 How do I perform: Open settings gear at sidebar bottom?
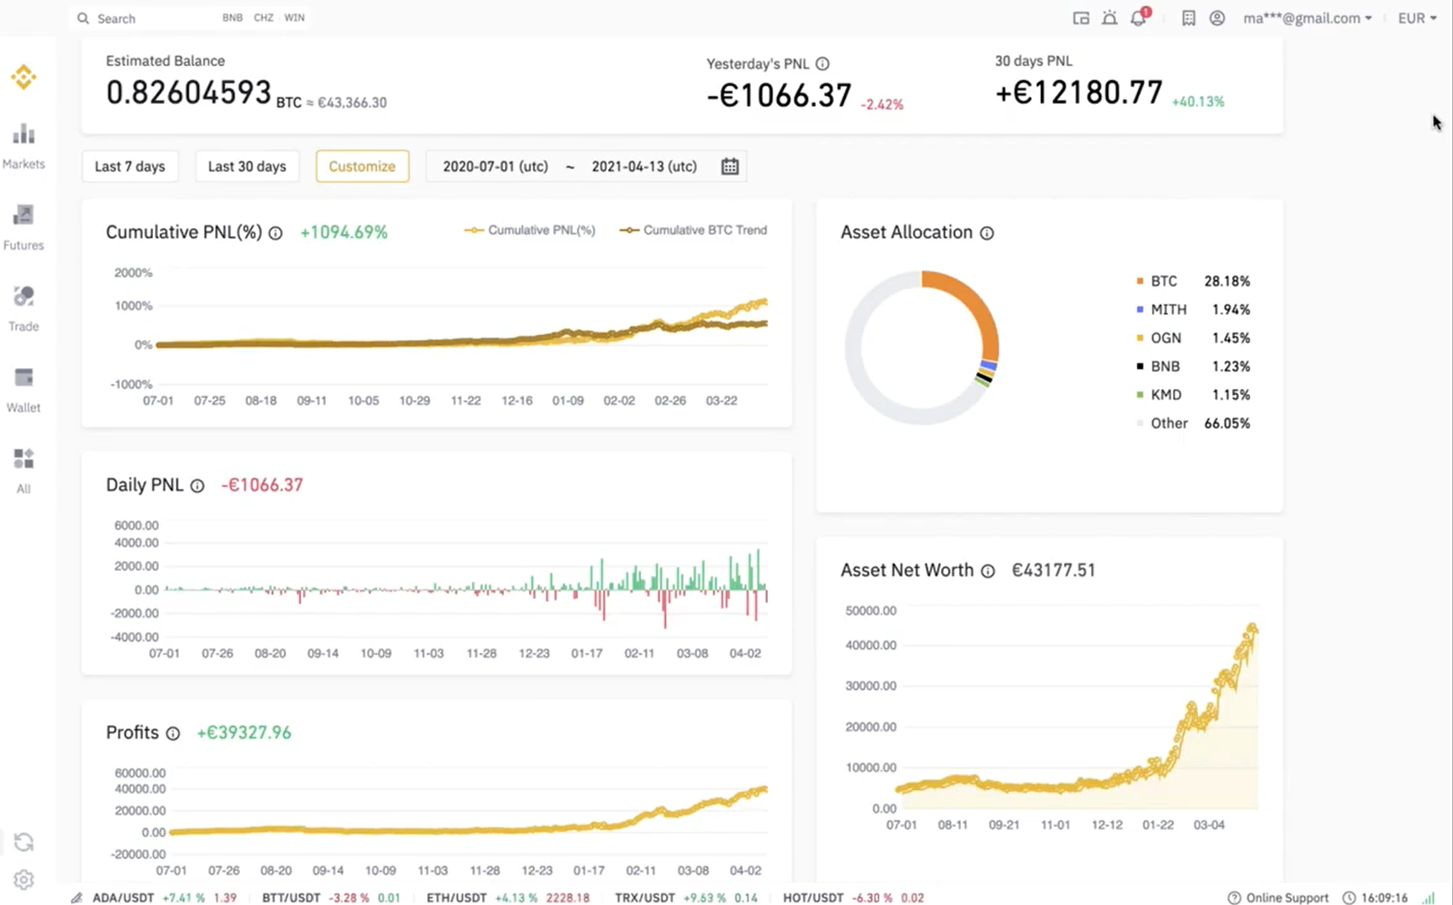click(23, 880)
